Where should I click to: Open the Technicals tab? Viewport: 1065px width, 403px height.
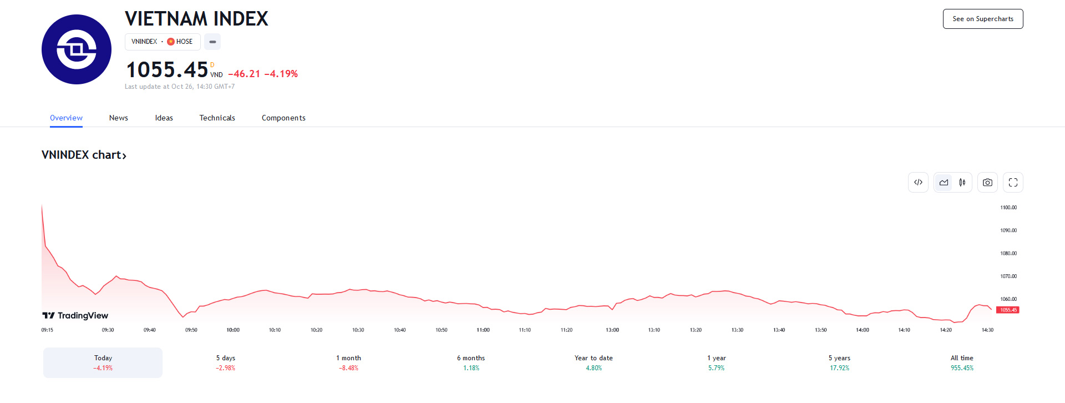point(217,118)
